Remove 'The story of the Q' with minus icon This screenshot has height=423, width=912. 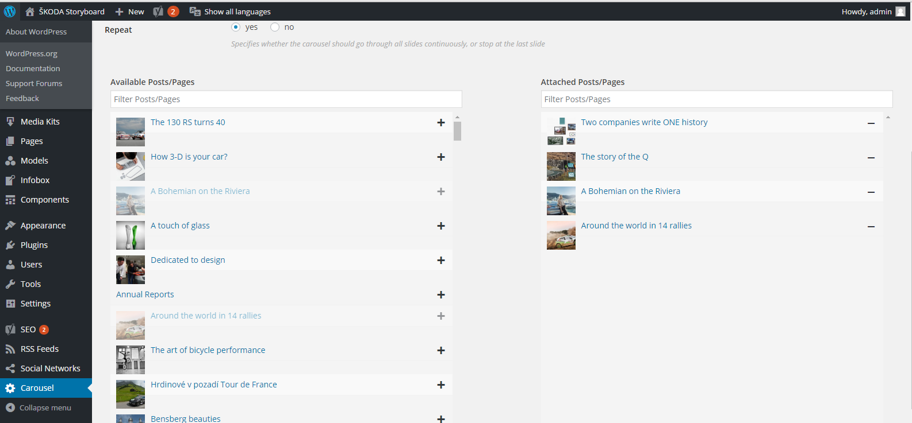coord(871,157)
